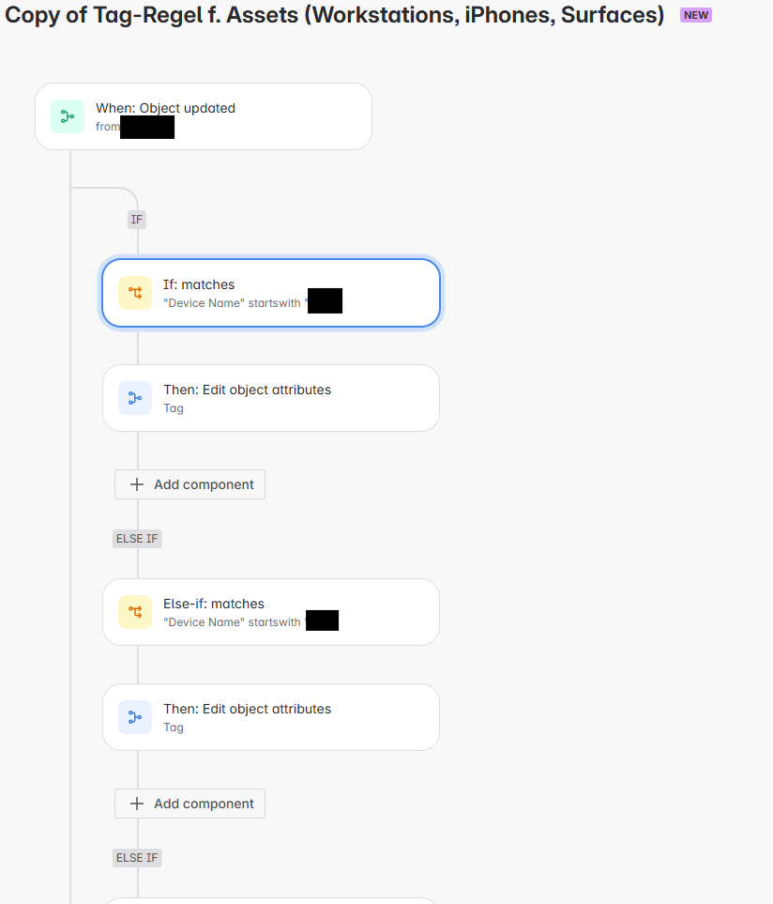Click the plus icon in second Add component button
773x904 pixels.
coord(138,804)
